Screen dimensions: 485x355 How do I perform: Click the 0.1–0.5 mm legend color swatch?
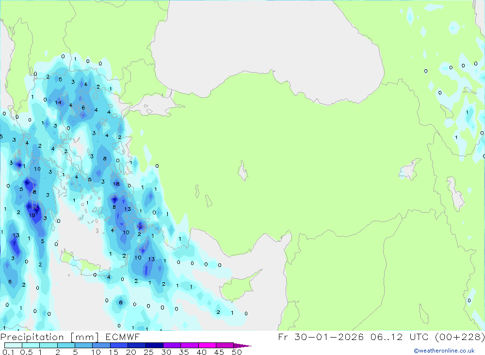tap(13, 345)
